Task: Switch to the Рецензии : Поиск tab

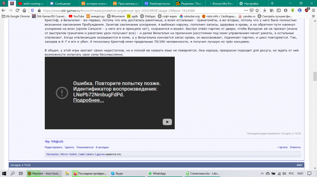Action: (189, 4)
